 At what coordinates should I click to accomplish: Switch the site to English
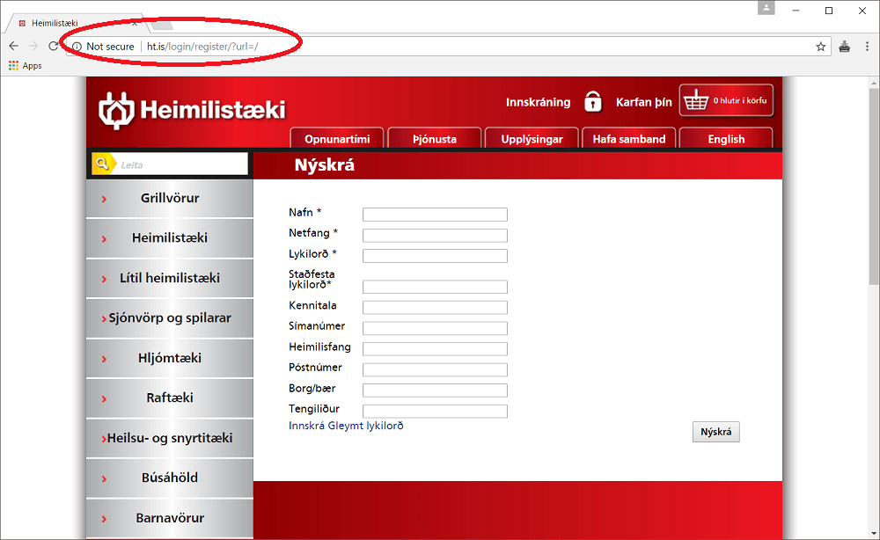pos(726,138)
